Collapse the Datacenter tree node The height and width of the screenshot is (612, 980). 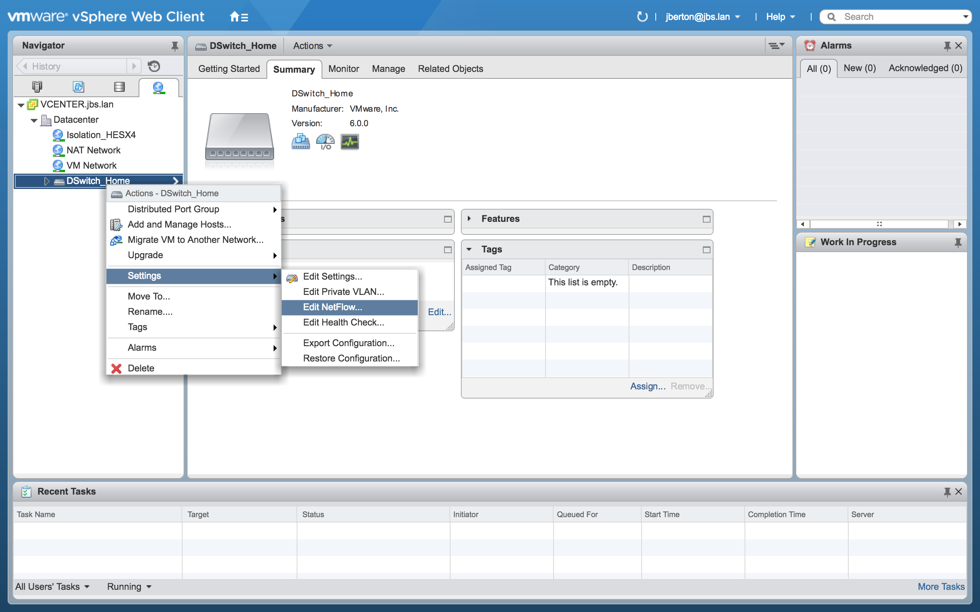coord(34,120)
